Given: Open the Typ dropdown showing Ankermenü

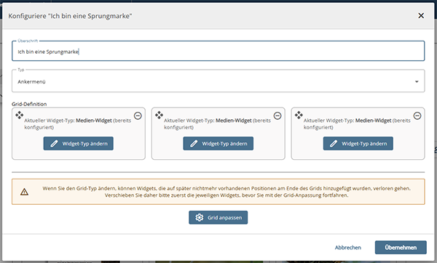Looking at the screenshot, I should 219,81.
